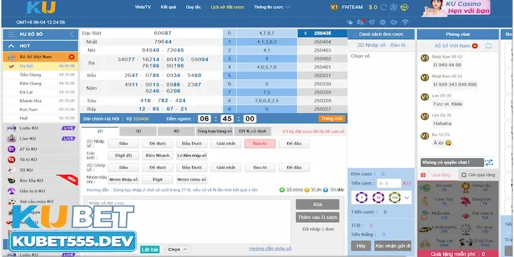Open the dollar transfer icon in header
The image size is (514, 257).
point(394,7)
